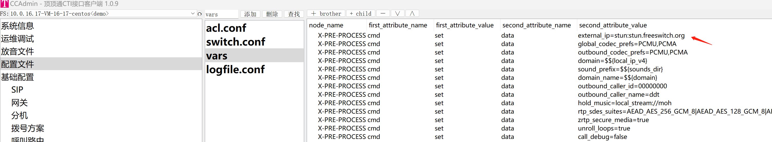Screen dimensions: 772x142
Task: Click the refresh icon beside the FS dropdown
Action: [x=200, y=14]
